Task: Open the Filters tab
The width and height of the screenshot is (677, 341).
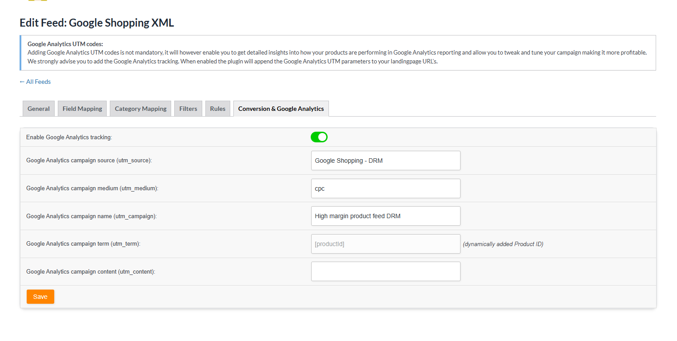Action: (x=188, y=109)
